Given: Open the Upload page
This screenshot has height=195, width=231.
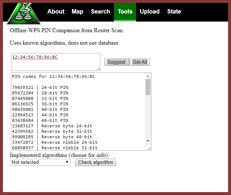Looking at the screenshot, I should coord(150,11).
